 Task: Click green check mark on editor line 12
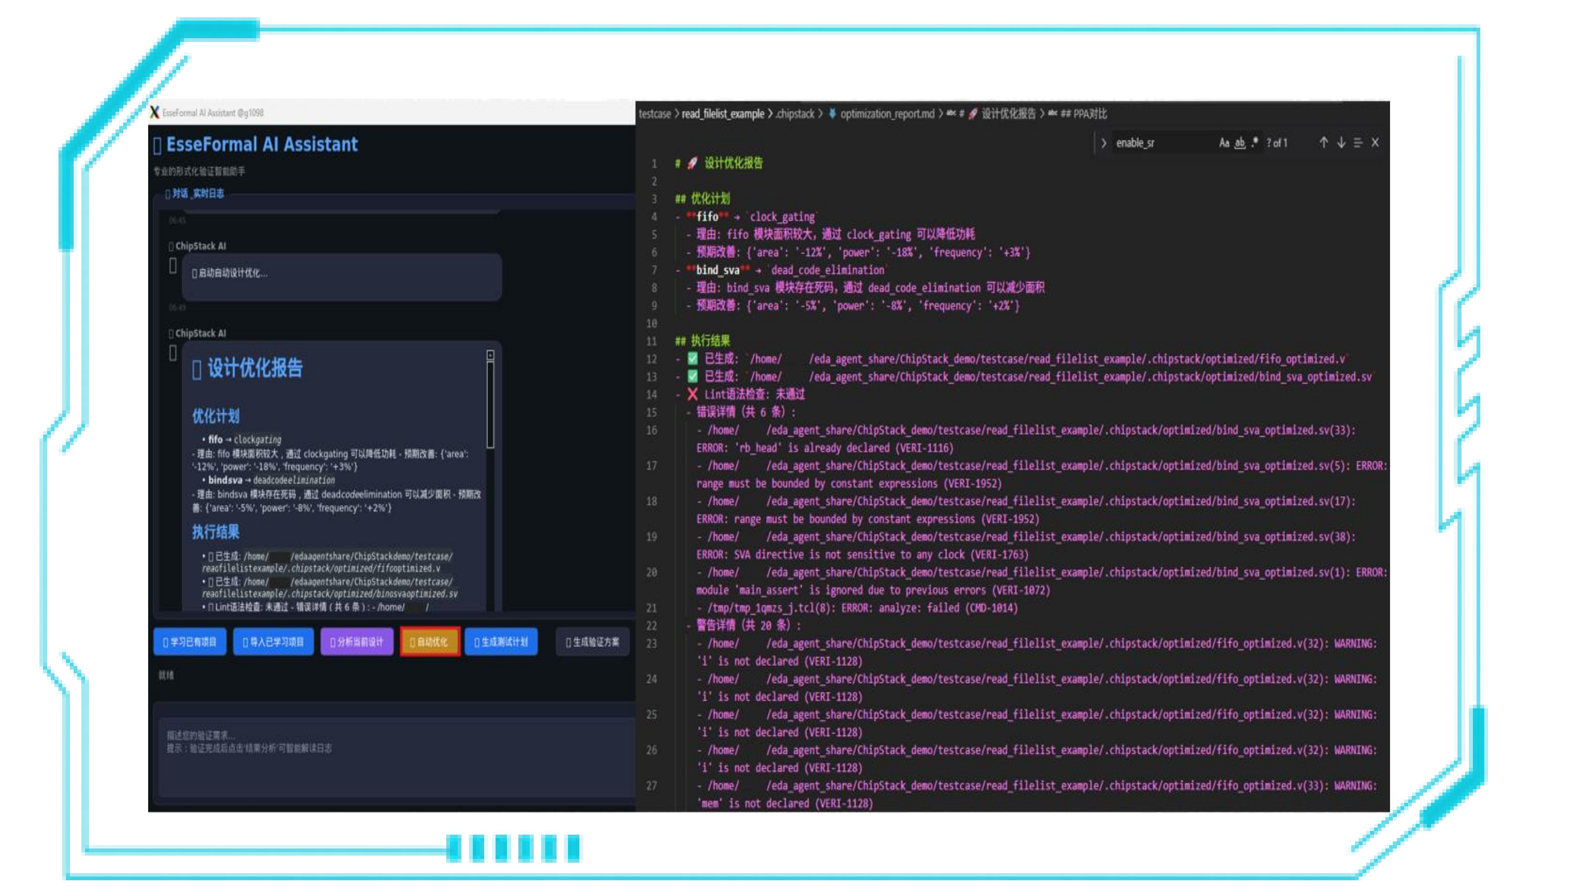point(692,359)
